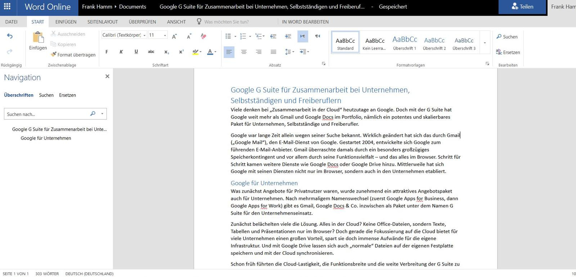The height and width of the screenshot is (277, 576).
Task: Expand the styles gallery
Action: coord(485,43)
